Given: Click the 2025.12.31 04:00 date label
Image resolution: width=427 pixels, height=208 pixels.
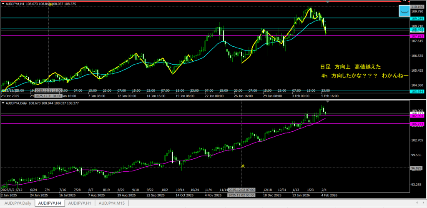Looking at the screenshot, I should (x=49, y=94).
